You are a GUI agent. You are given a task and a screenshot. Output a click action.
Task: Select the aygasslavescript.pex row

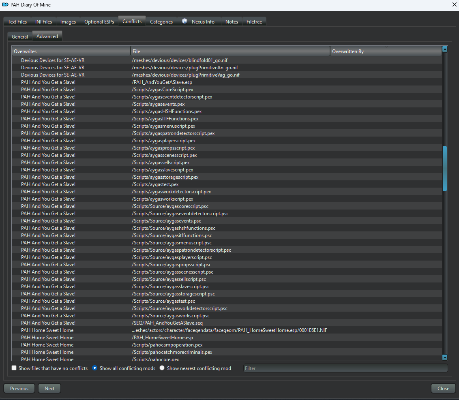[x=227, y=170]
